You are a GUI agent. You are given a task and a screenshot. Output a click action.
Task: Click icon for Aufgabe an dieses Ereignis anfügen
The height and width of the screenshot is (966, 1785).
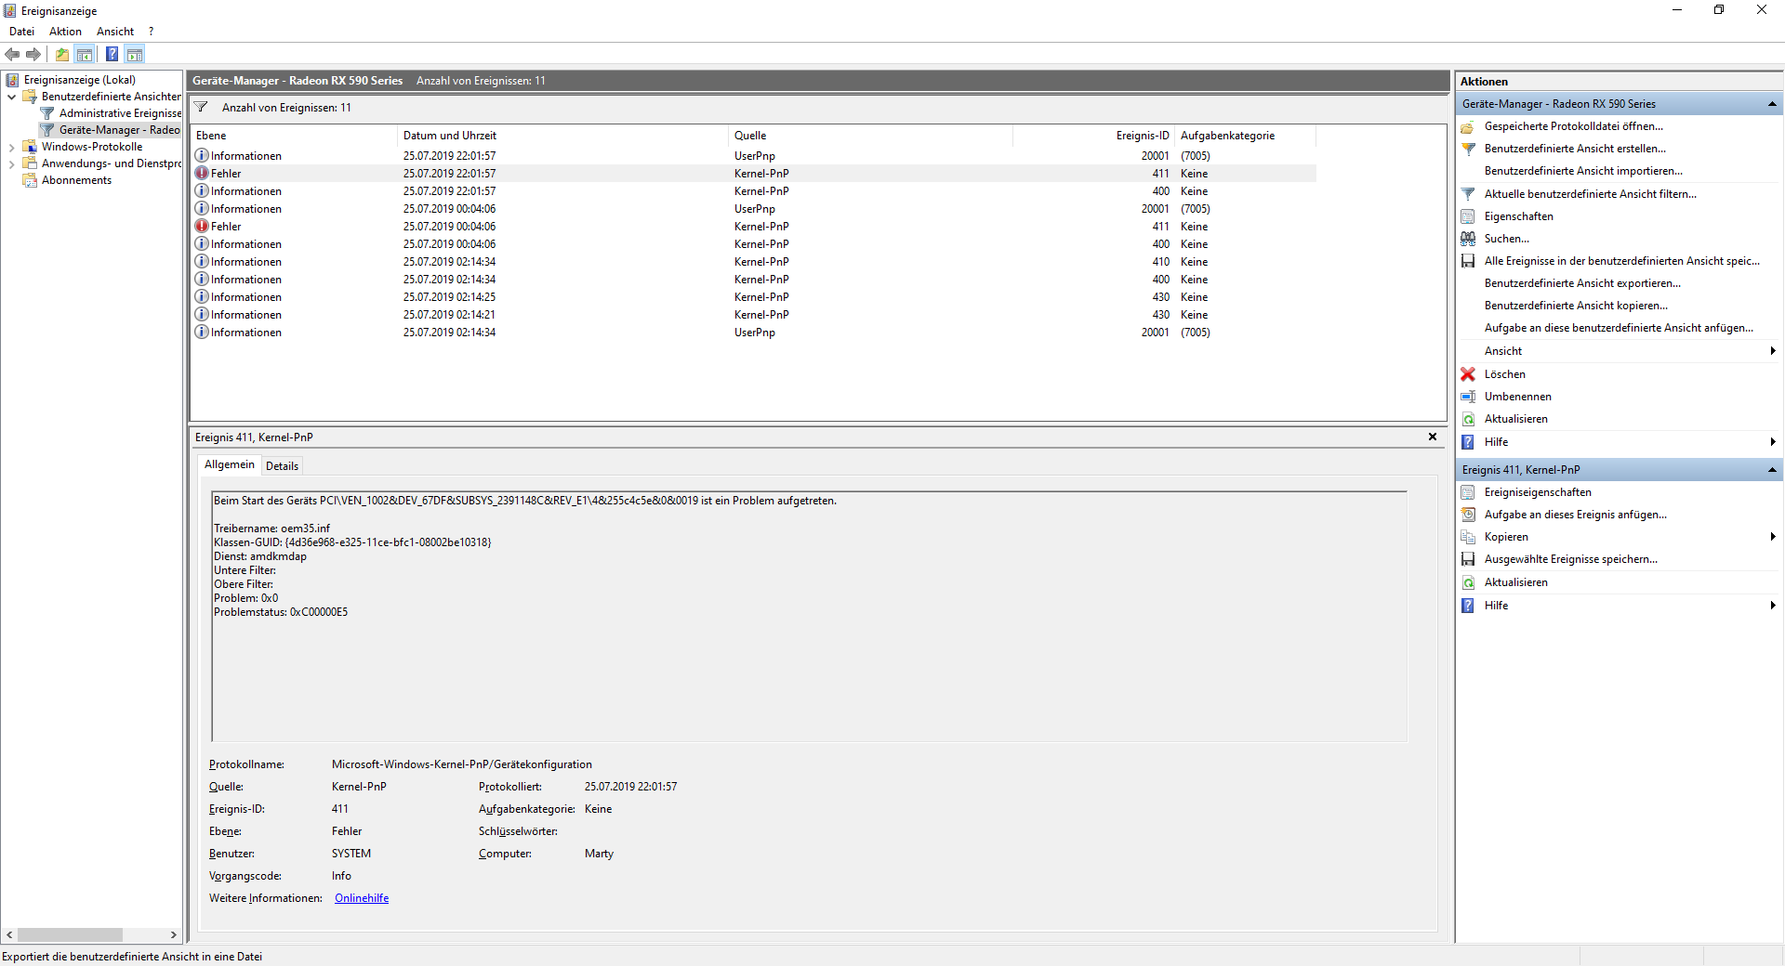[1468, 515]
